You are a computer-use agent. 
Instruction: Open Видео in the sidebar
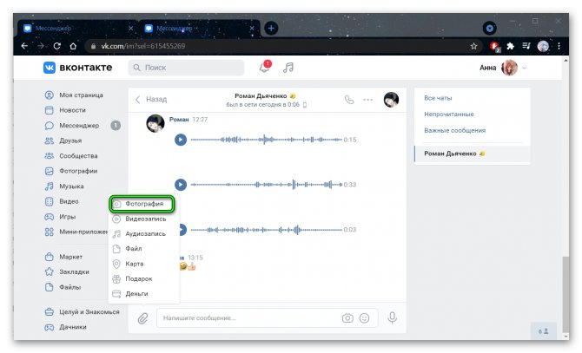coord(62,201)
